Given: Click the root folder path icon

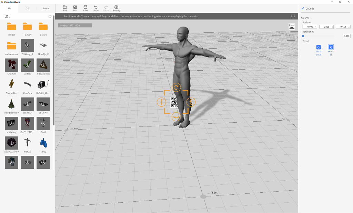Looking at the screenshot, I should click(6, 16).
